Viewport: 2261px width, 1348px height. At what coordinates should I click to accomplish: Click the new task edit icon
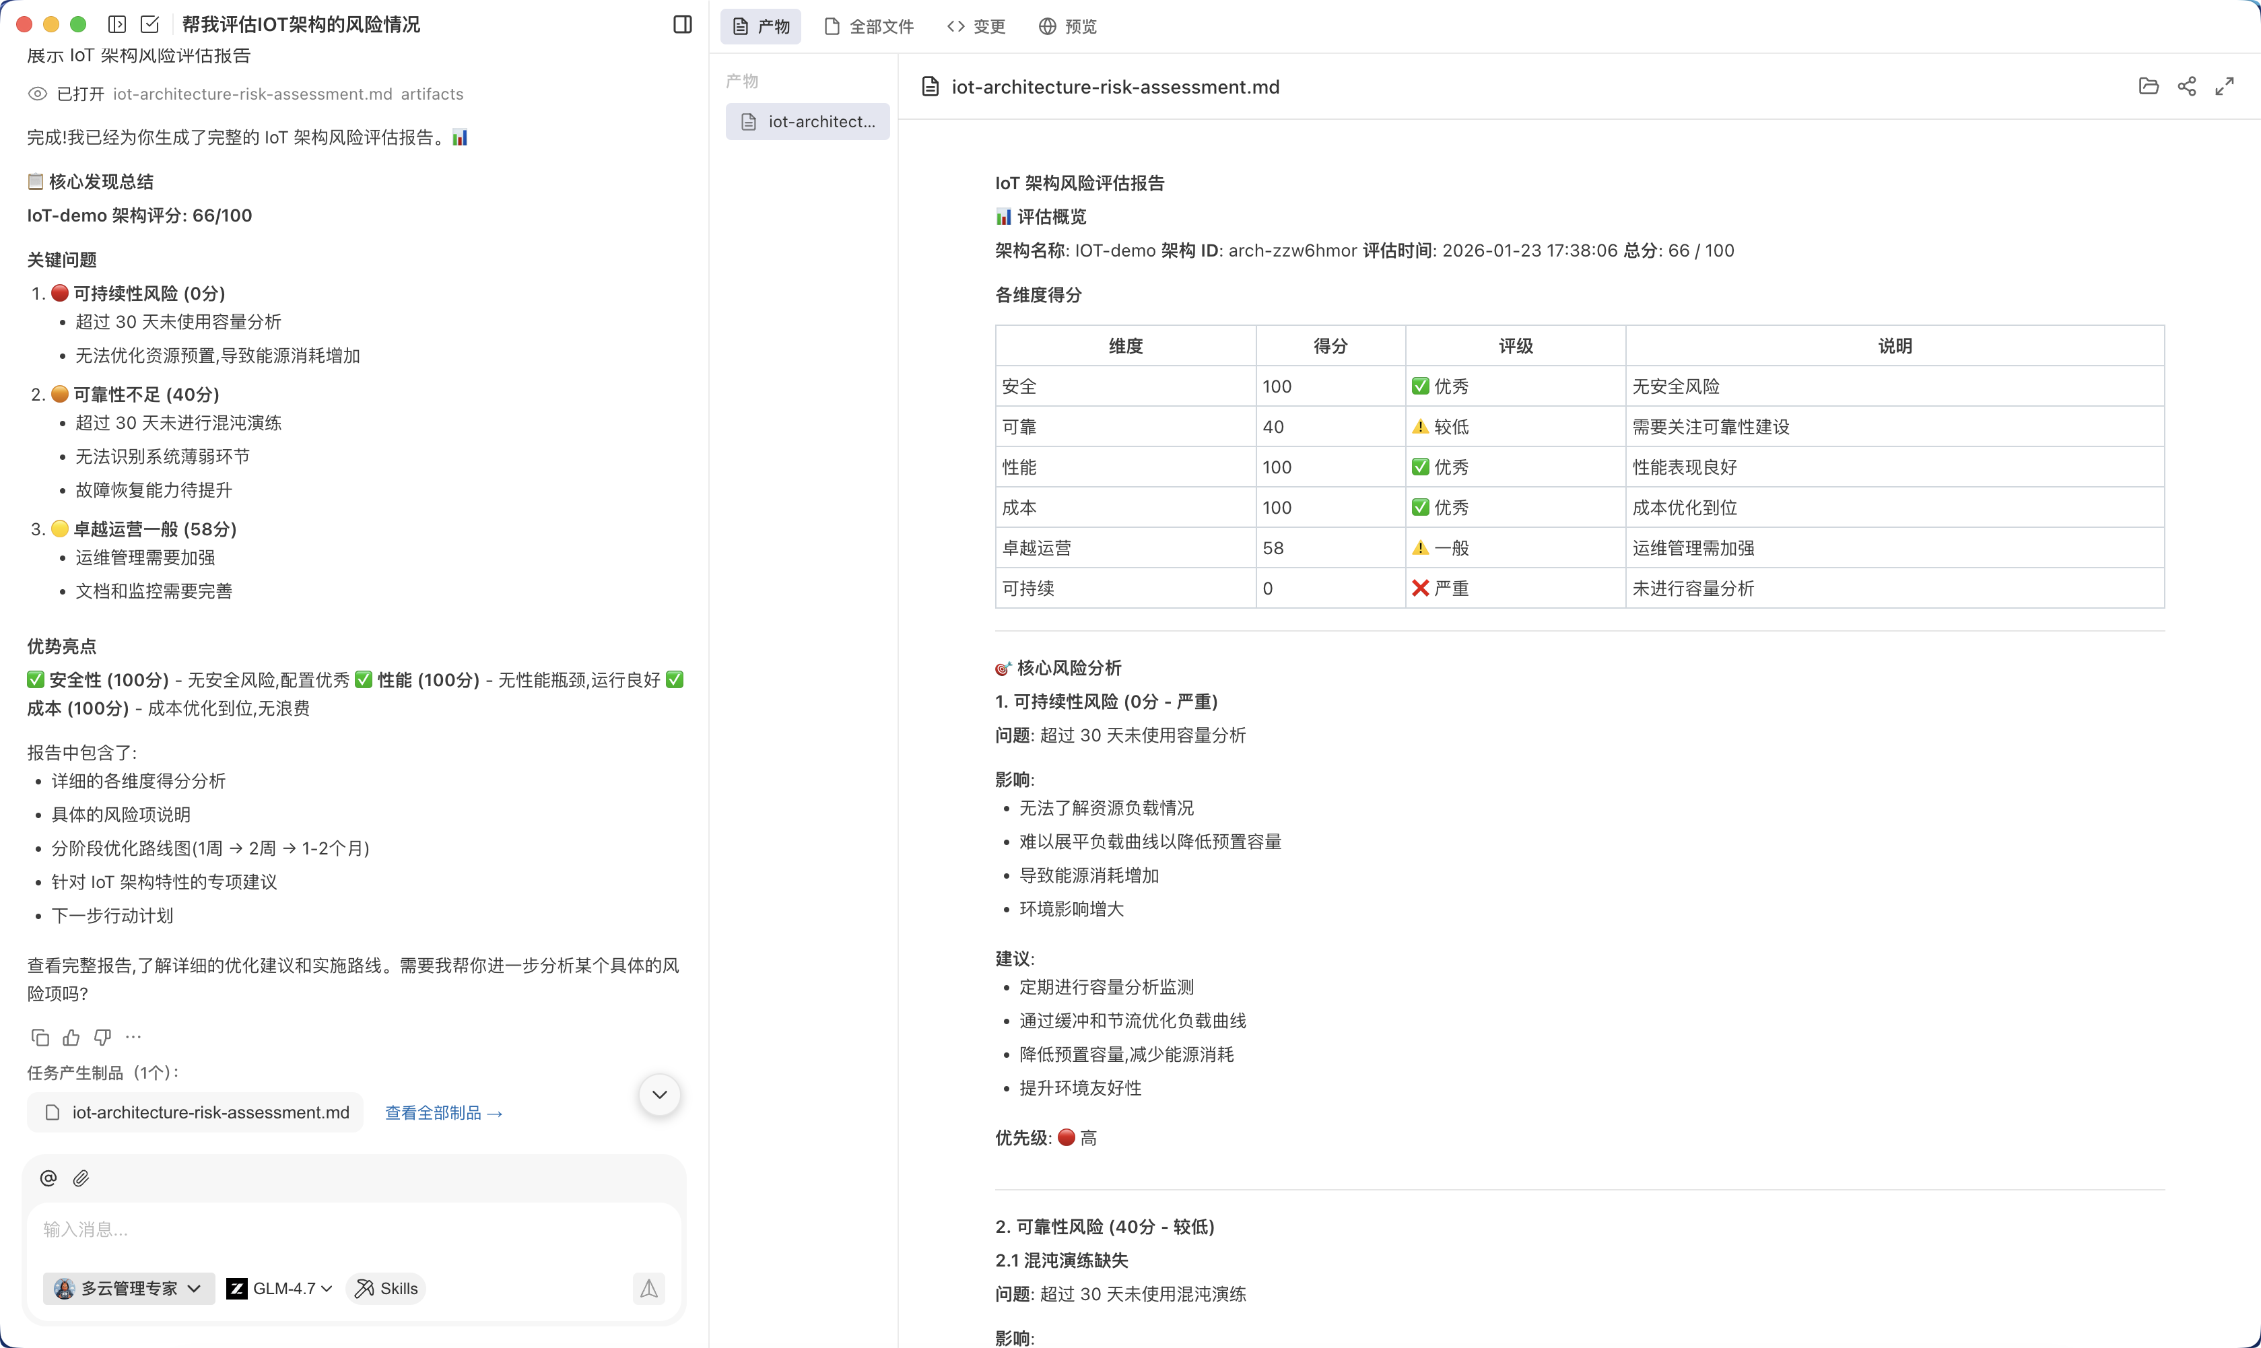[150, 24]
